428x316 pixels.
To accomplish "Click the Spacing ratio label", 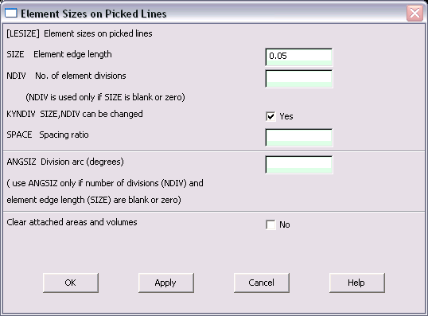I will click(x=64, y=135).
